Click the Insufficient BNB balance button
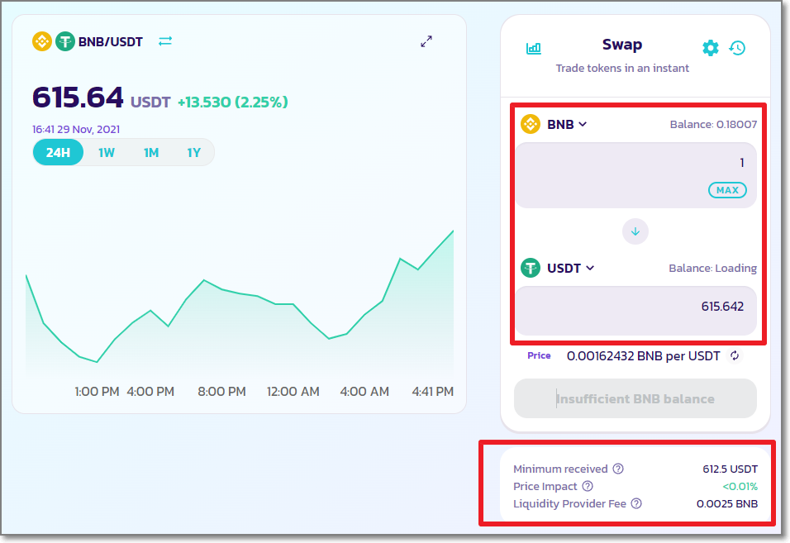 [635, 398]
